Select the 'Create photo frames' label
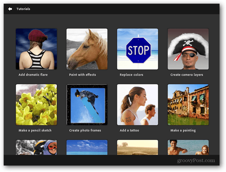Image resolution: width=226 pixels, height=172 pixels. click(x=85, y=130)
